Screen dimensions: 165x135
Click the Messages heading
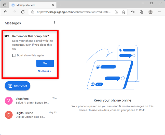click(13, 23)
